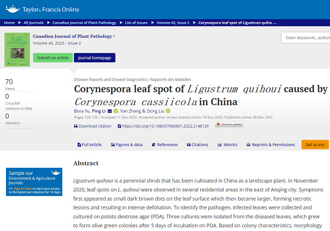
Task: Click the journal cover thumbnail
Action: point(17,50)
